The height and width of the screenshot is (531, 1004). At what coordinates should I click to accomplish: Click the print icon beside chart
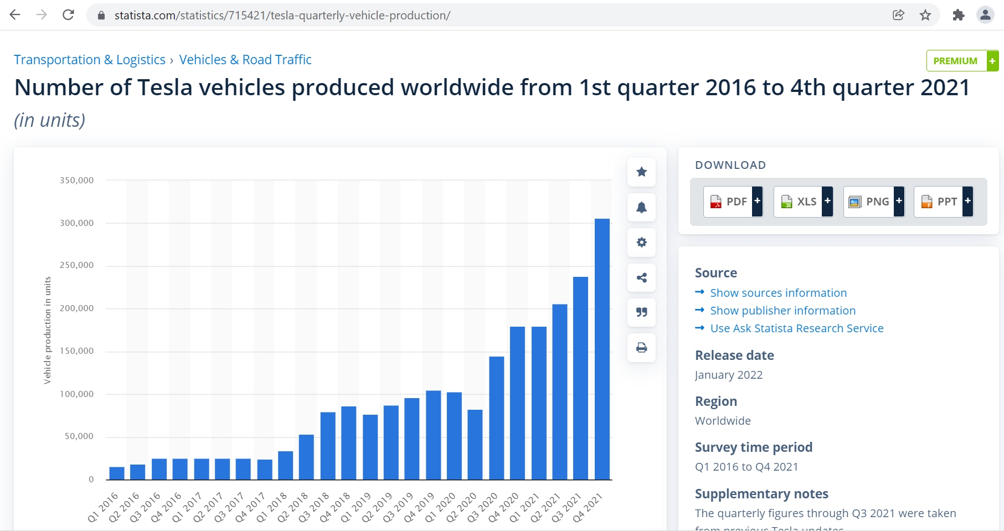[641, 348]
